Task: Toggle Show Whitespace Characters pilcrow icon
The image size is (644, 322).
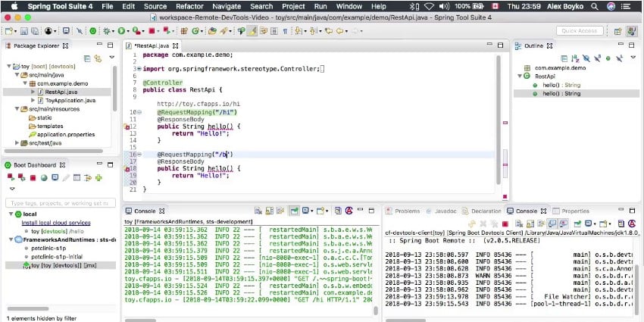Action: coord(285,31)
